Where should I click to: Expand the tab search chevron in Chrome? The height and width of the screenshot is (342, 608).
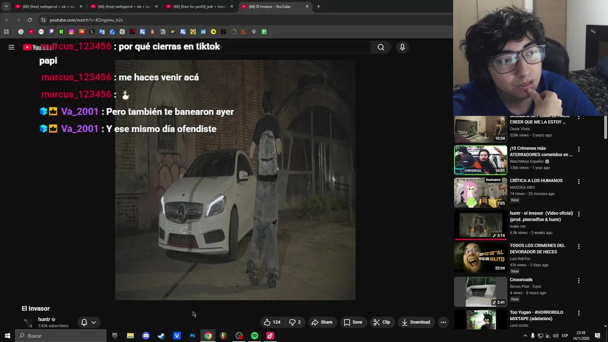[x=6, y=7]
